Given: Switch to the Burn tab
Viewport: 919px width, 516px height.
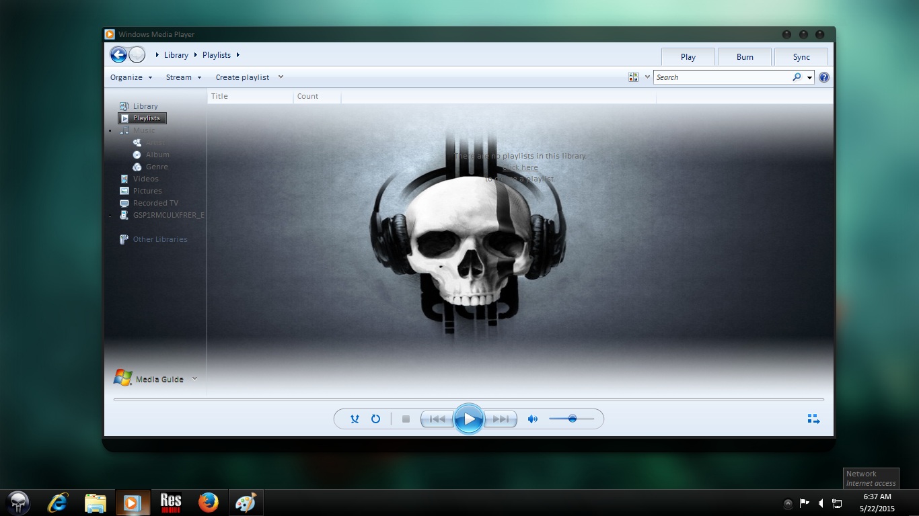Looking at the screenshot, I should point(745,57).
